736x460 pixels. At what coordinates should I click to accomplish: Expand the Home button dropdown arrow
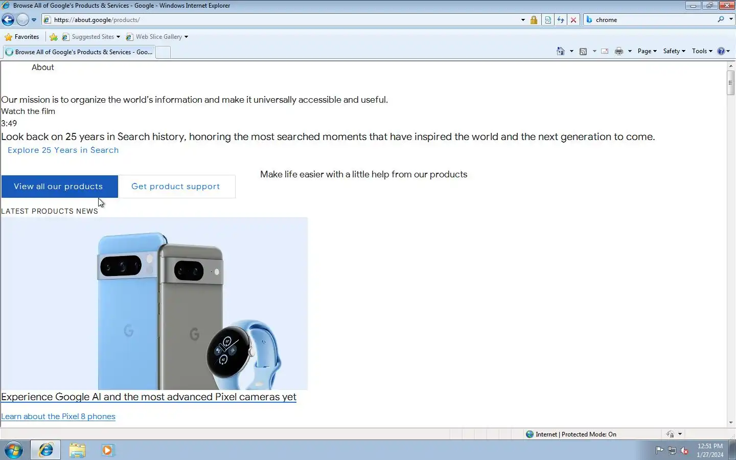coord(571,51)
